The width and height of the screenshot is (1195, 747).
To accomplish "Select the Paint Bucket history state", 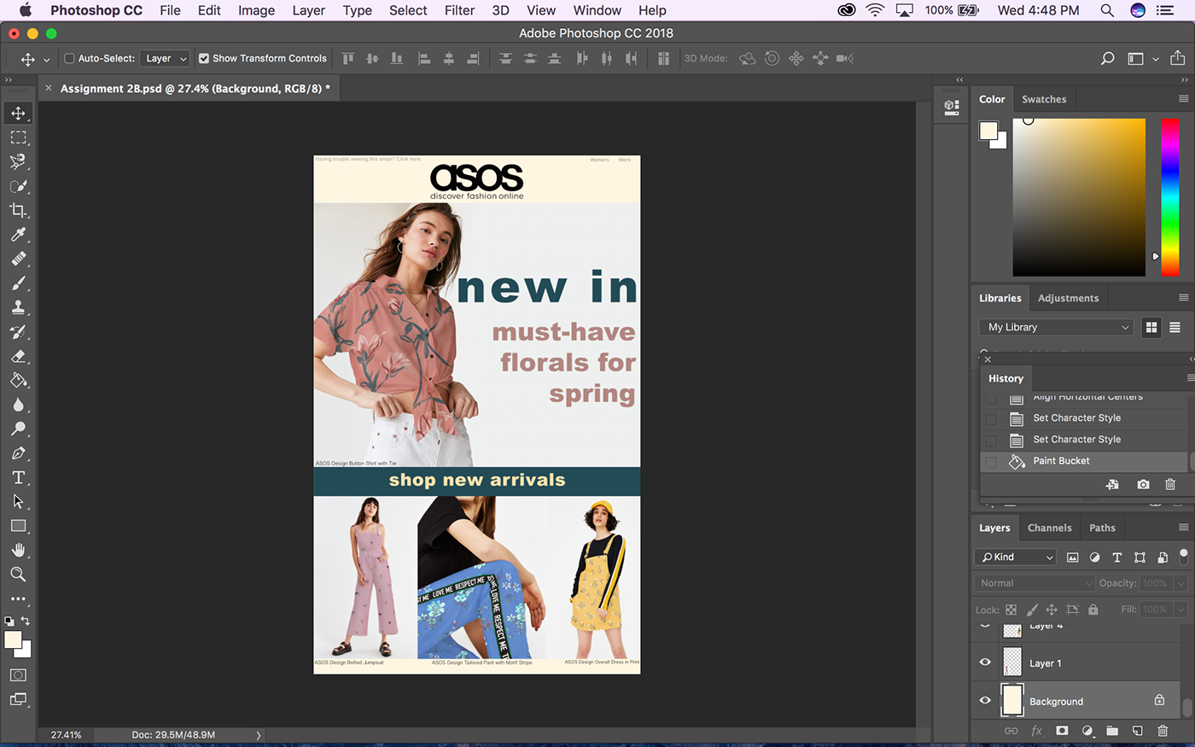I will [x=1084, y=461].
